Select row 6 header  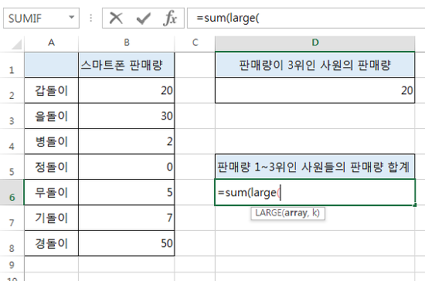pos(12,192)
